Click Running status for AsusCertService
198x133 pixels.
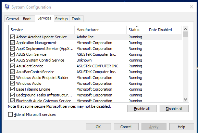tap(135, 66)
